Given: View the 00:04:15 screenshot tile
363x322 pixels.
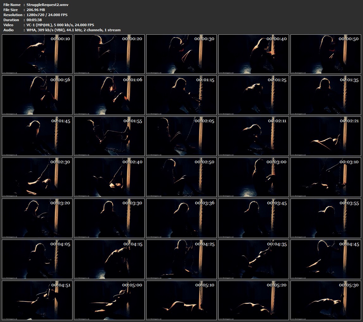Looking at the screenshot, I should pos(109,259).
